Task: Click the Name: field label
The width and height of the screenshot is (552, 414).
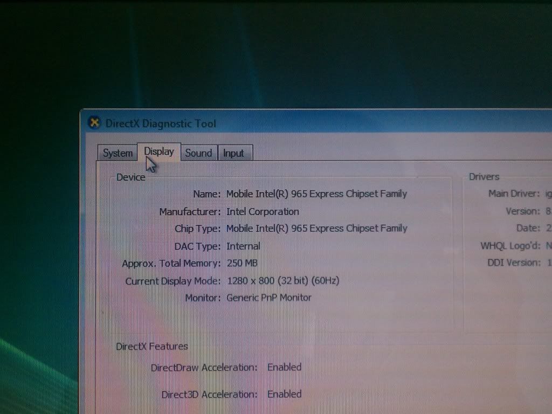Action: click(x=206, y=194)
